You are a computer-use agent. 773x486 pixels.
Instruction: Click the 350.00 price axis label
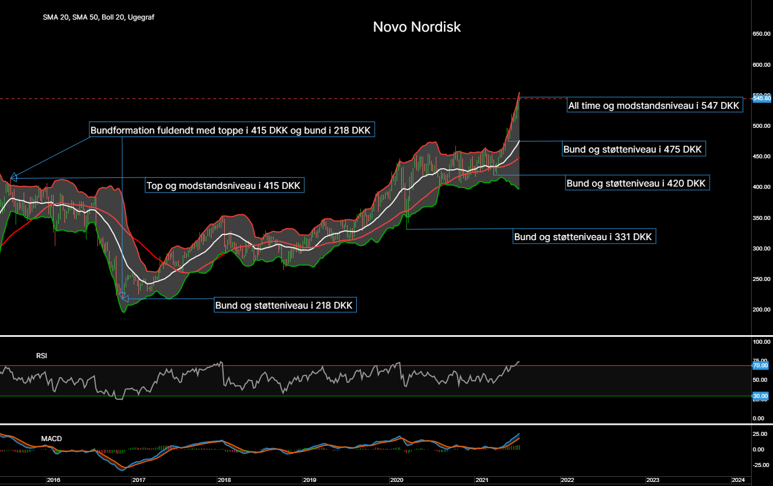tap(761, 218)
